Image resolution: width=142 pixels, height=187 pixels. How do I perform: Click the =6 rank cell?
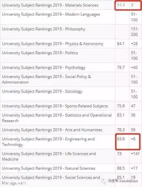(x=133, y=139)
